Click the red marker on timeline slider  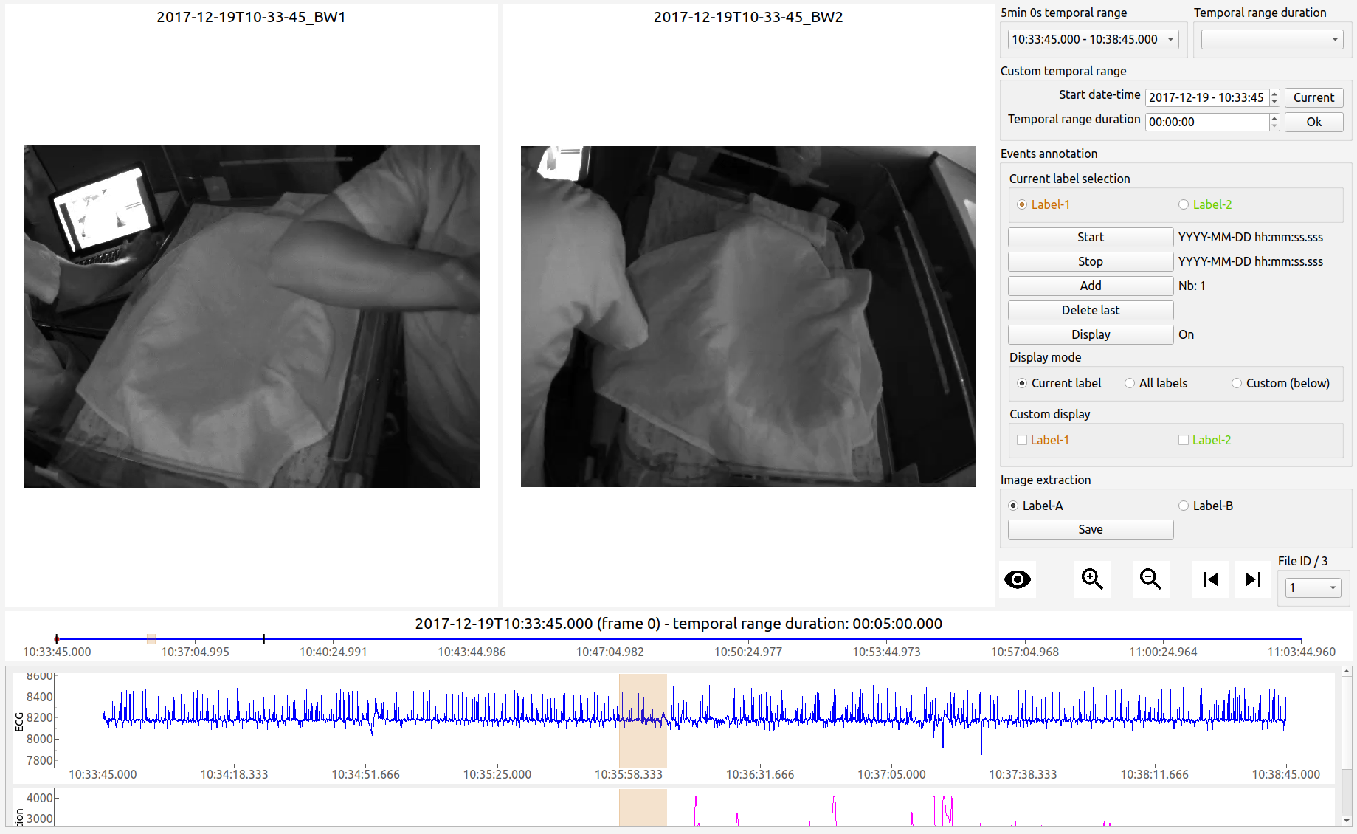pos(57,638)
